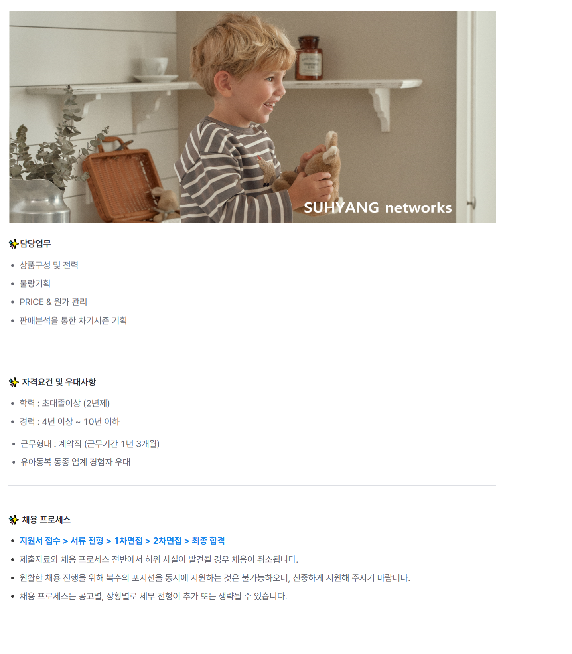Click the sparkle icon beside 자격요건 및 우대사항
Image resolution: width=572 pixels, height=654 pixels.
14,382
